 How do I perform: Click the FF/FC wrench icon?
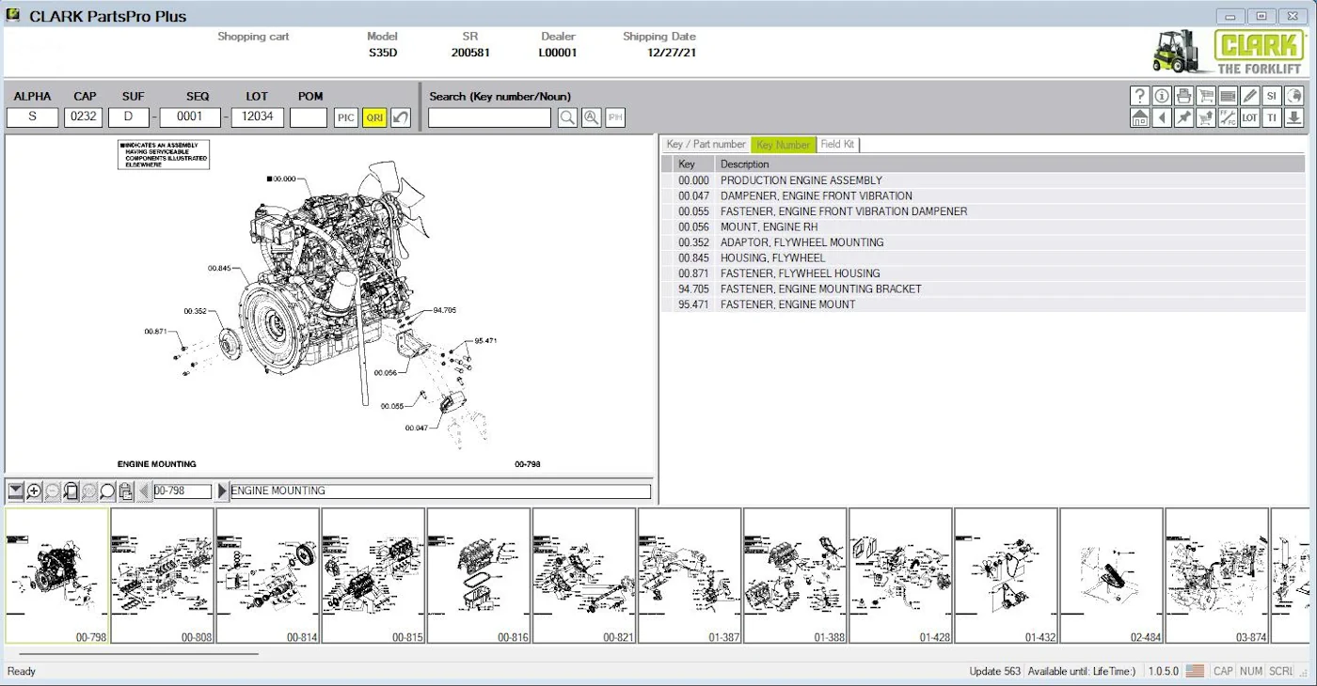pos(1228,117)
